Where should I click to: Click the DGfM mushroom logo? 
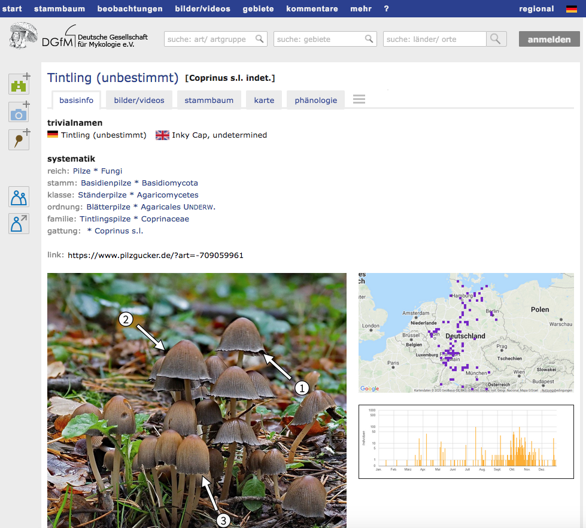point(24,37)
